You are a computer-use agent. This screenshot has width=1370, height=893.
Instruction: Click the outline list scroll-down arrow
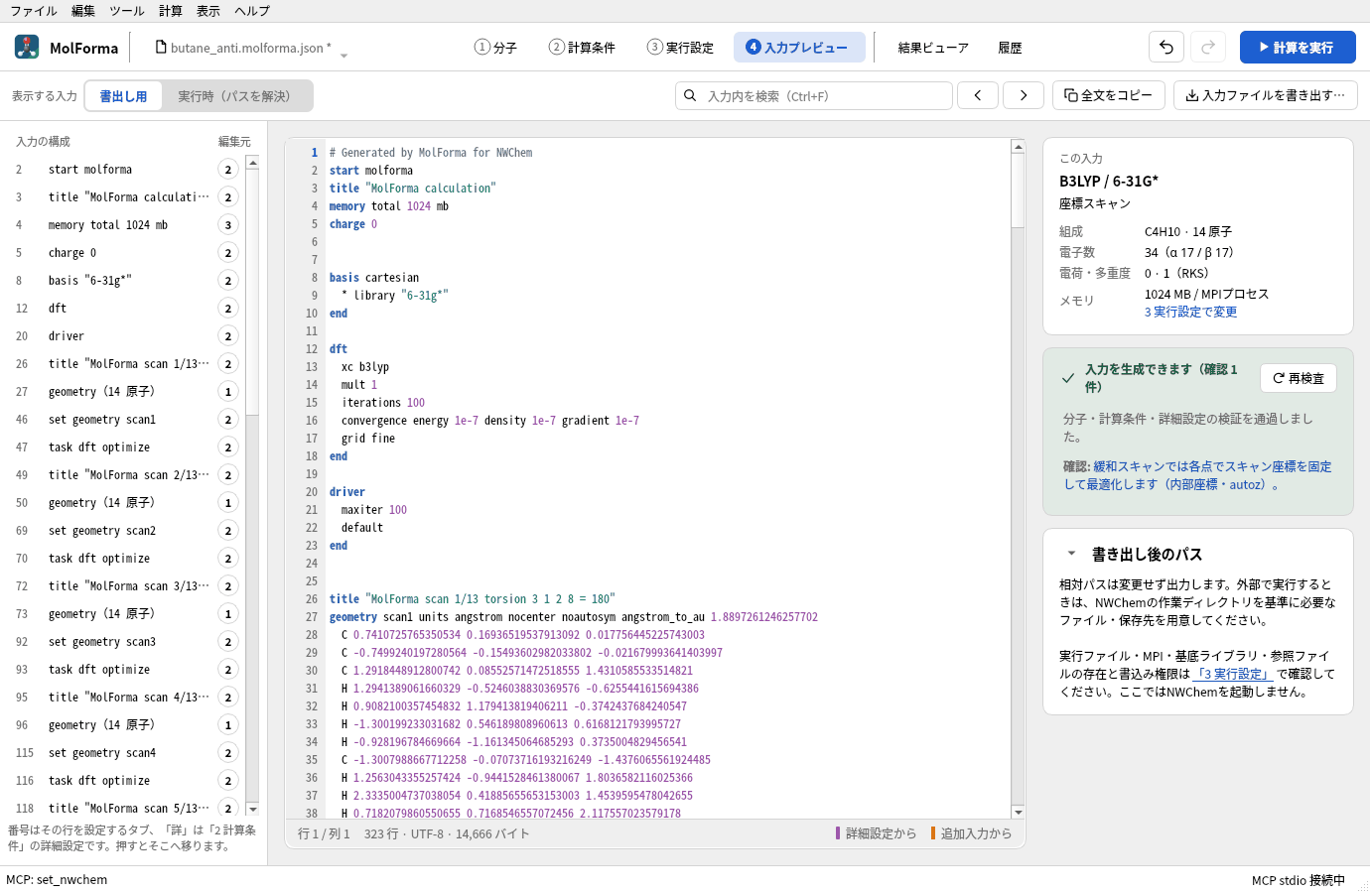tap(252, 810)
